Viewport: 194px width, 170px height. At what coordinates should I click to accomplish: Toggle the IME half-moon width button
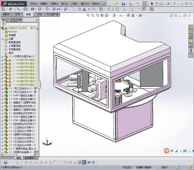pyautogui.click(x=176, y=151)
